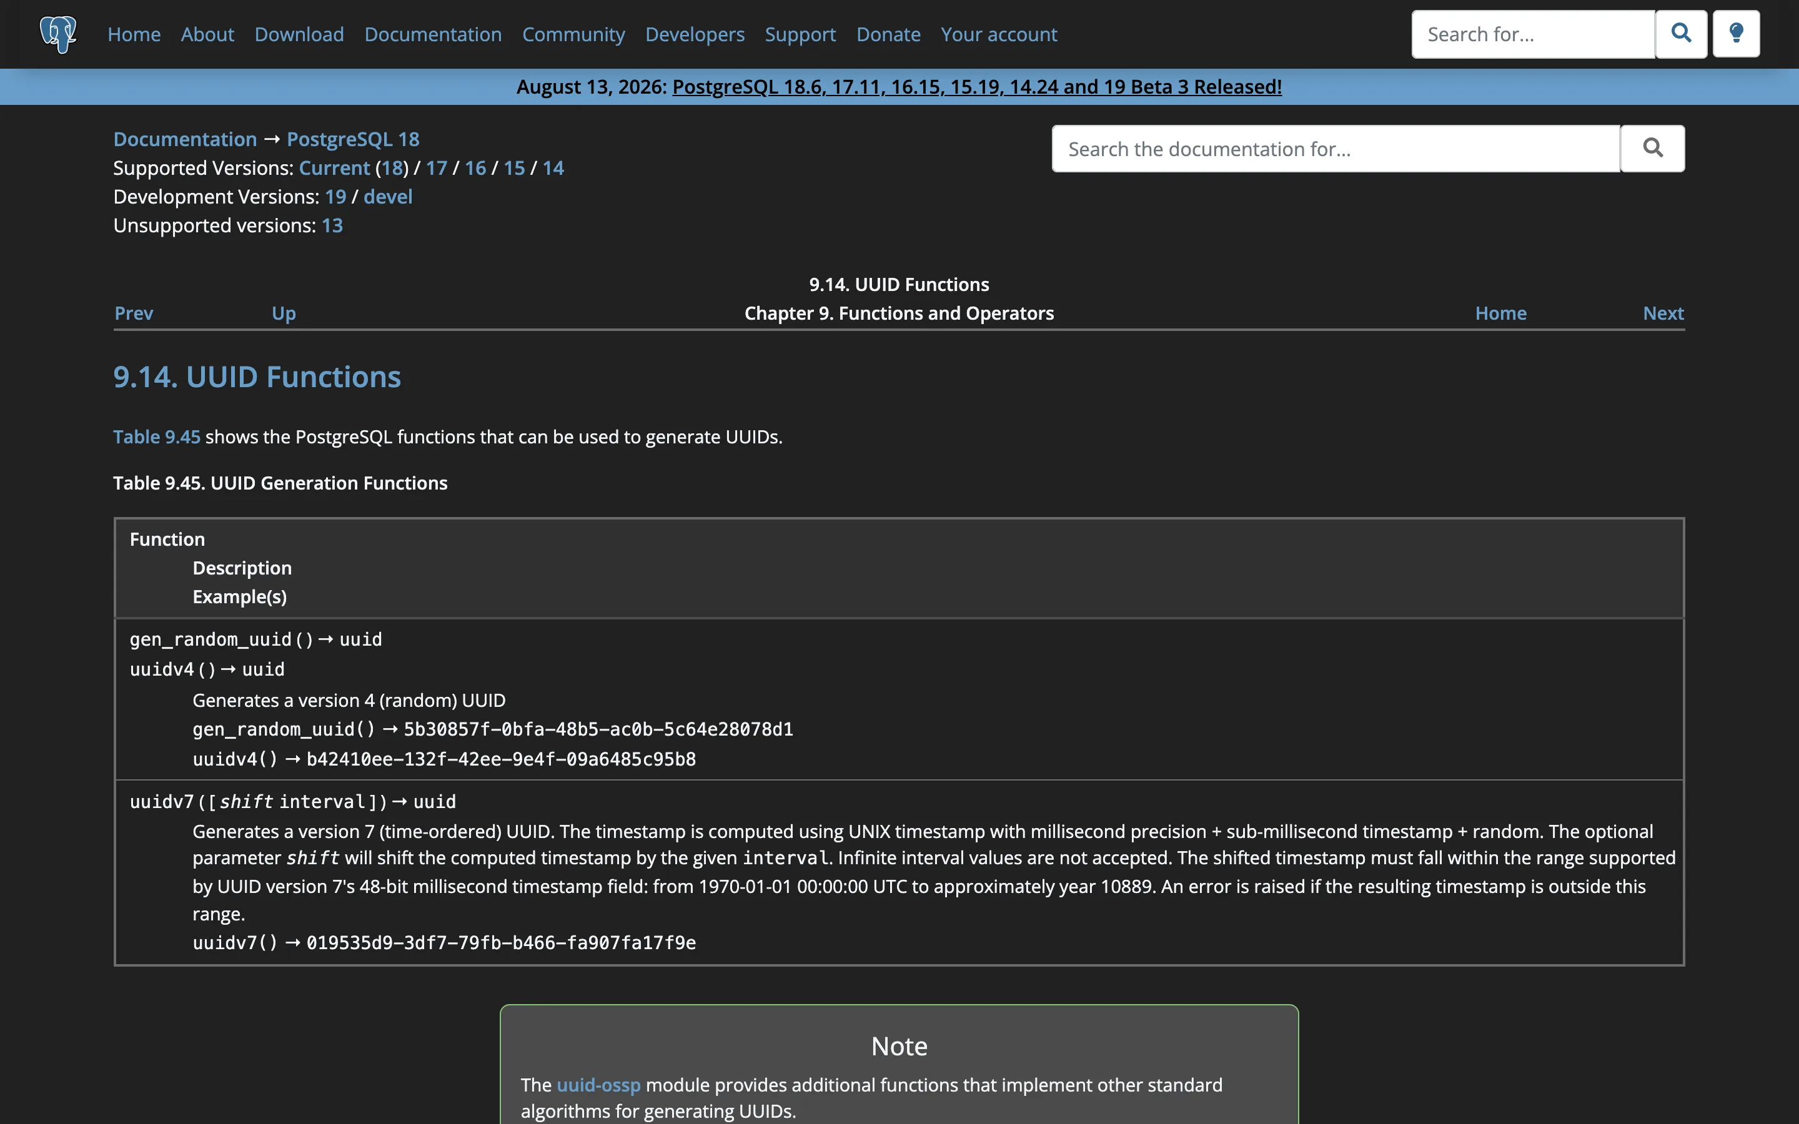Click 'Chapter 9. Functions and Operators' header text
Screen dimensions: 1799x1124
tap(899, 313)
